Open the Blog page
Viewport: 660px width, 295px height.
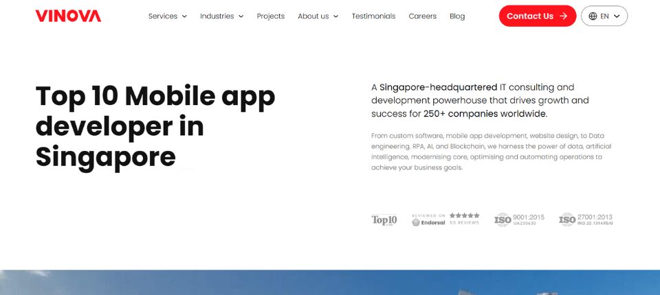(x=457, y=16)
